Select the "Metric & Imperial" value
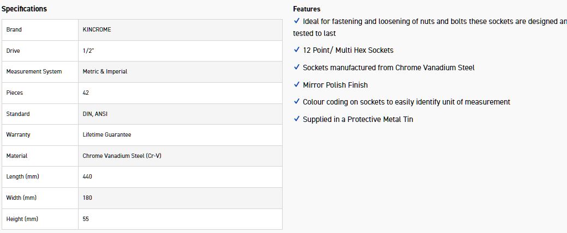Image resolution: width=567 pixels, height=233 pixels. (105, 72)
